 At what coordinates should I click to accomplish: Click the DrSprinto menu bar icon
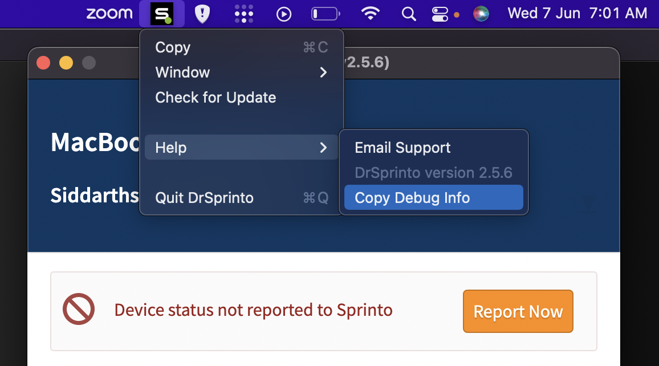pyautogui.click(x=162, y=14)
